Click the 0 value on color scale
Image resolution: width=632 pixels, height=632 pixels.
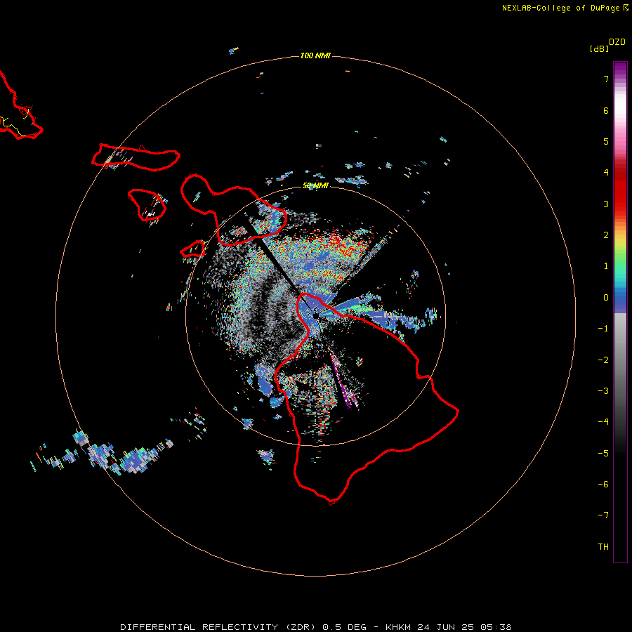pos(606,298)
